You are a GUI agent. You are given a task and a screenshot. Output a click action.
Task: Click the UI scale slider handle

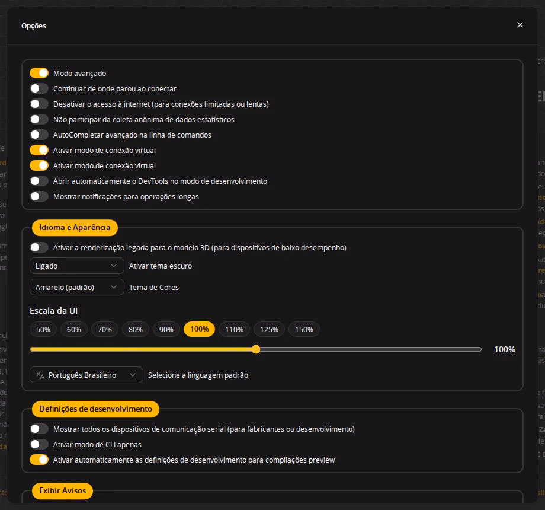tap(256, 349)
